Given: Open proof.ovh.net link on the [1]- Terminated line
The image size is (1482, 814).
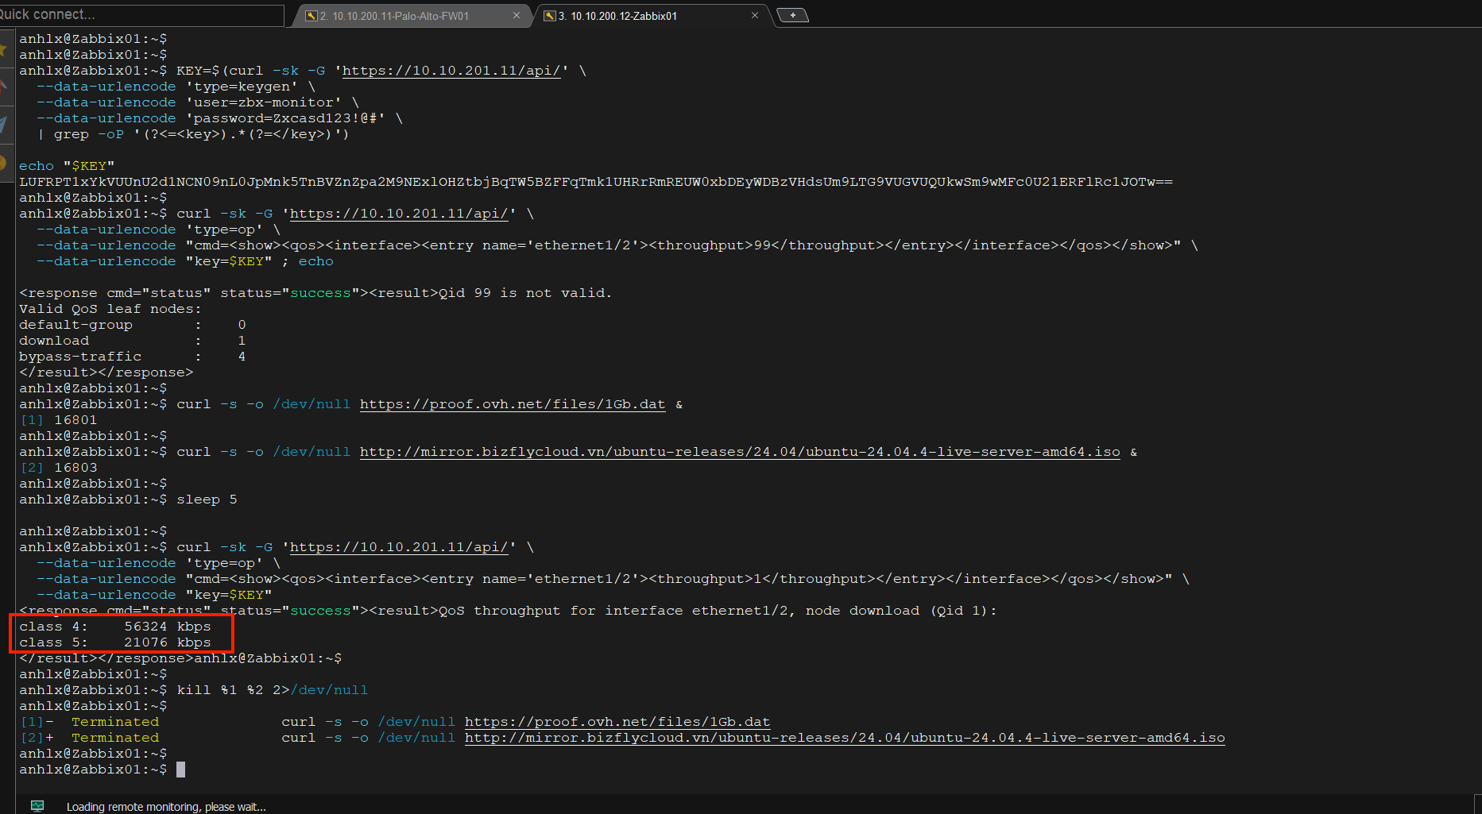Looking at the screenshot, I should pyautogui.click(x=617, y=722).
